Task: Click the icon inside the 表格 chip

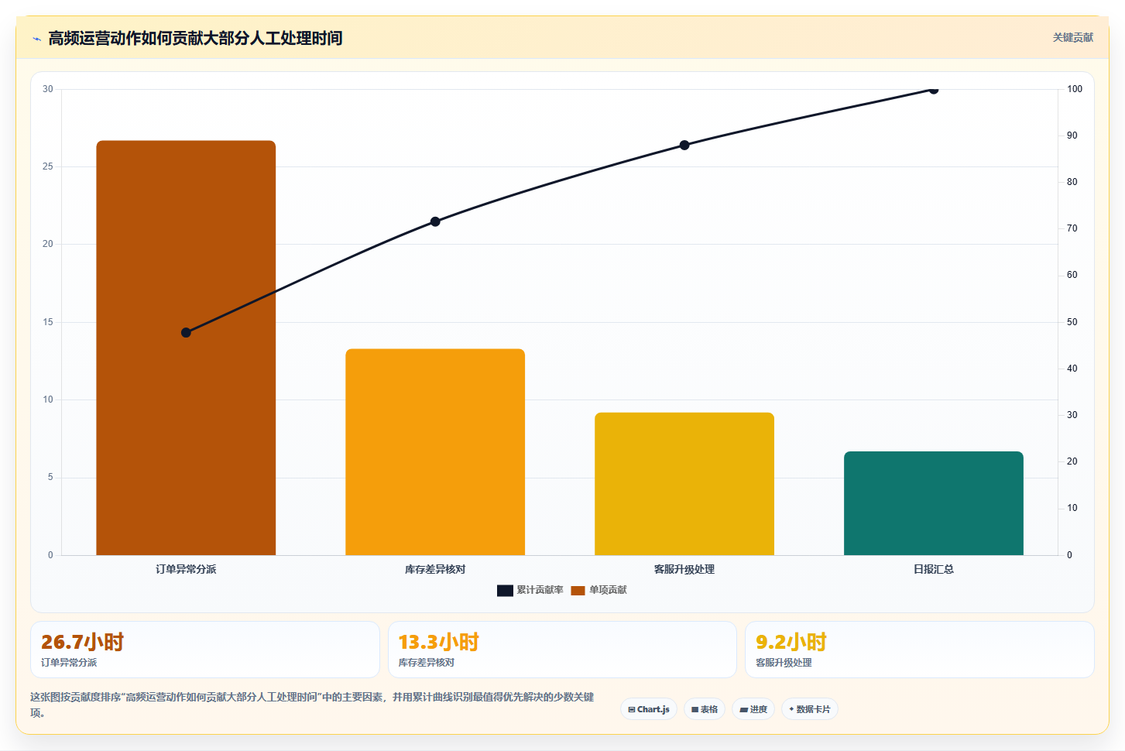Action: 695,709
